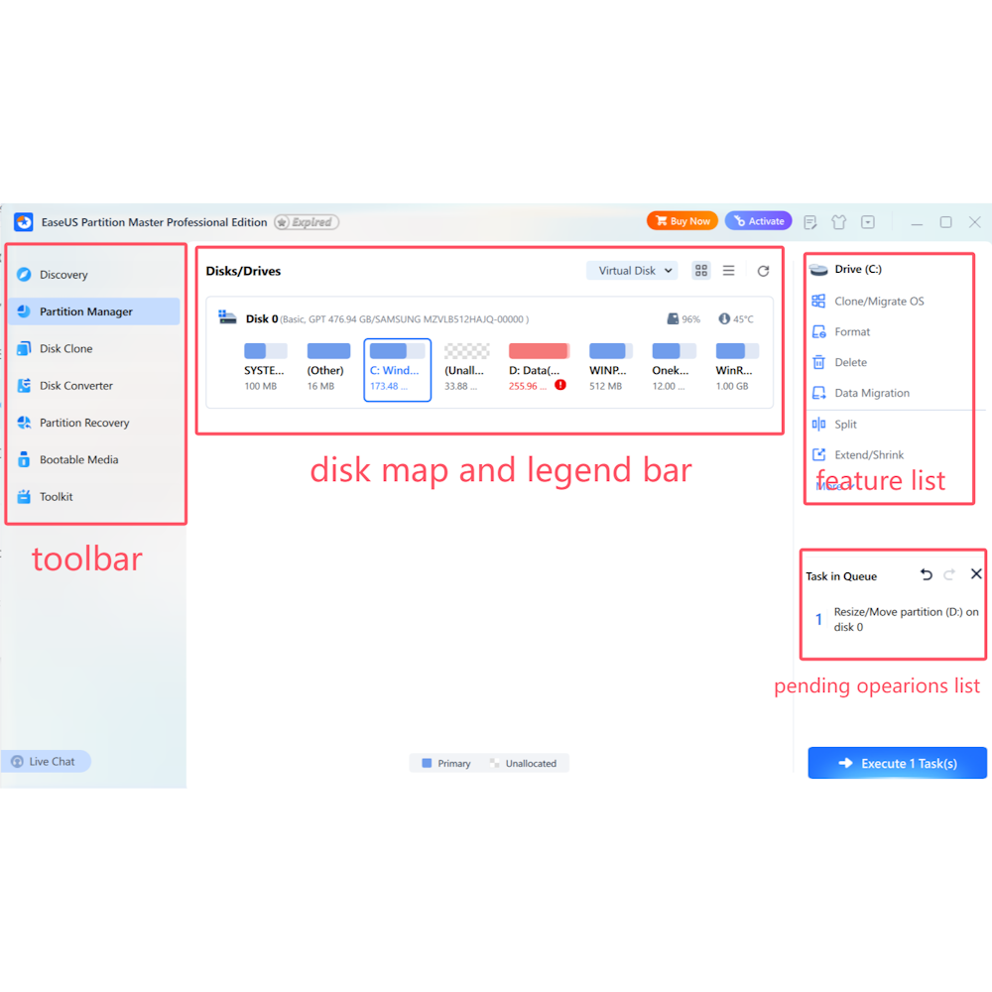Click the Execute 1 Task(s) button

coord(897,763)
